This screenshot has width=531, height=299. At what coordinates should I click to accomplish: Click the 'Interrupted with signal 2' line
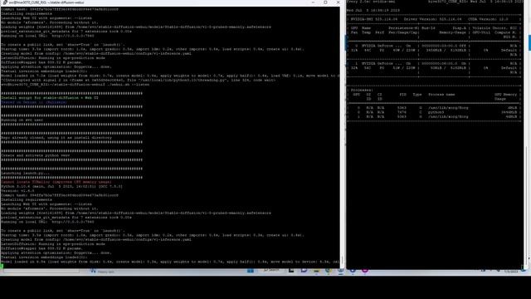point(139,80)
